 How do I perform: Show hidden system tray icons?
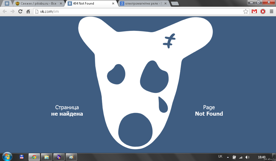(228, 157)
